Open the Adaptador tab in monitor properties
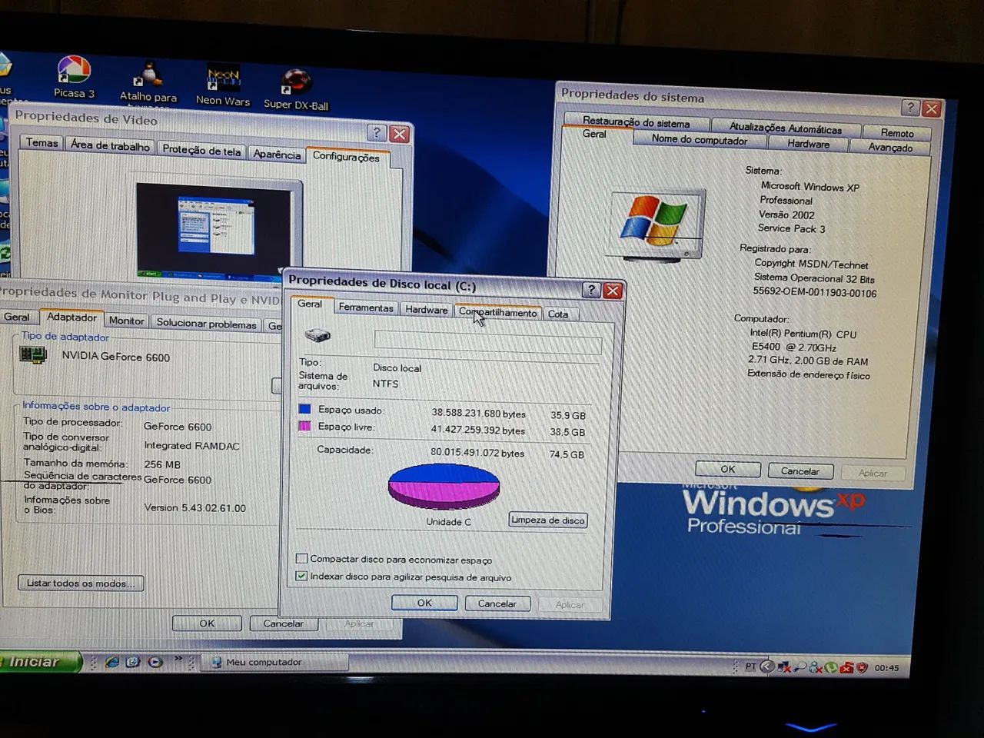This screenshot has height=738, width=984. (71, 317)
